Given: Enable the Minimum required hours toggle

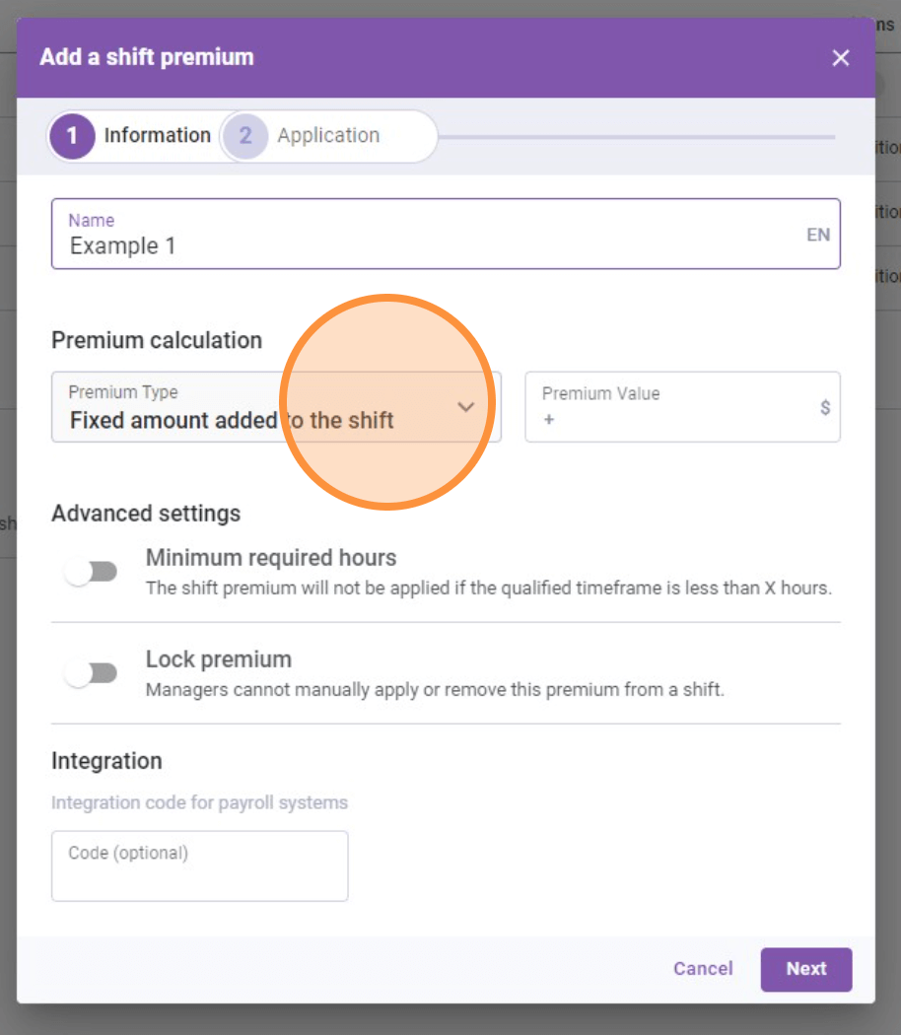Looking at the screenshot, I should point(91,571).
